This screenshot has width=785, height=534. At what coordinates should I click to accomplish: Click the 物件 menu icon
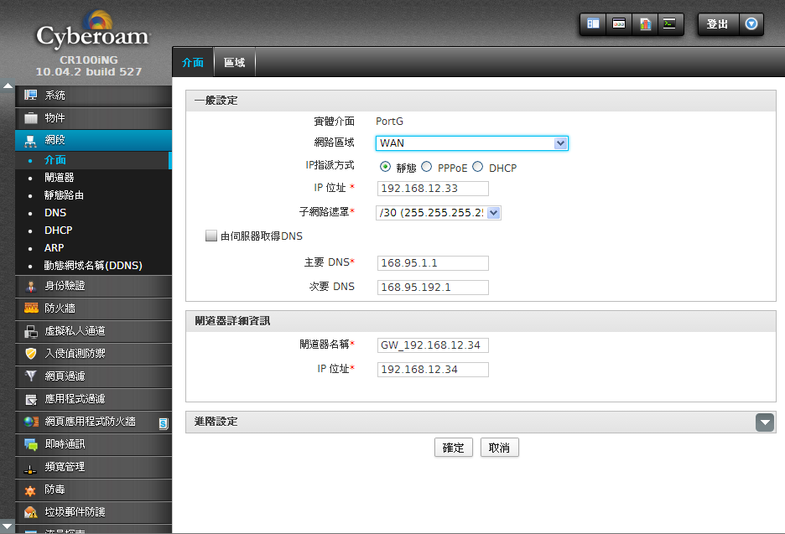[x=31, y=118]
